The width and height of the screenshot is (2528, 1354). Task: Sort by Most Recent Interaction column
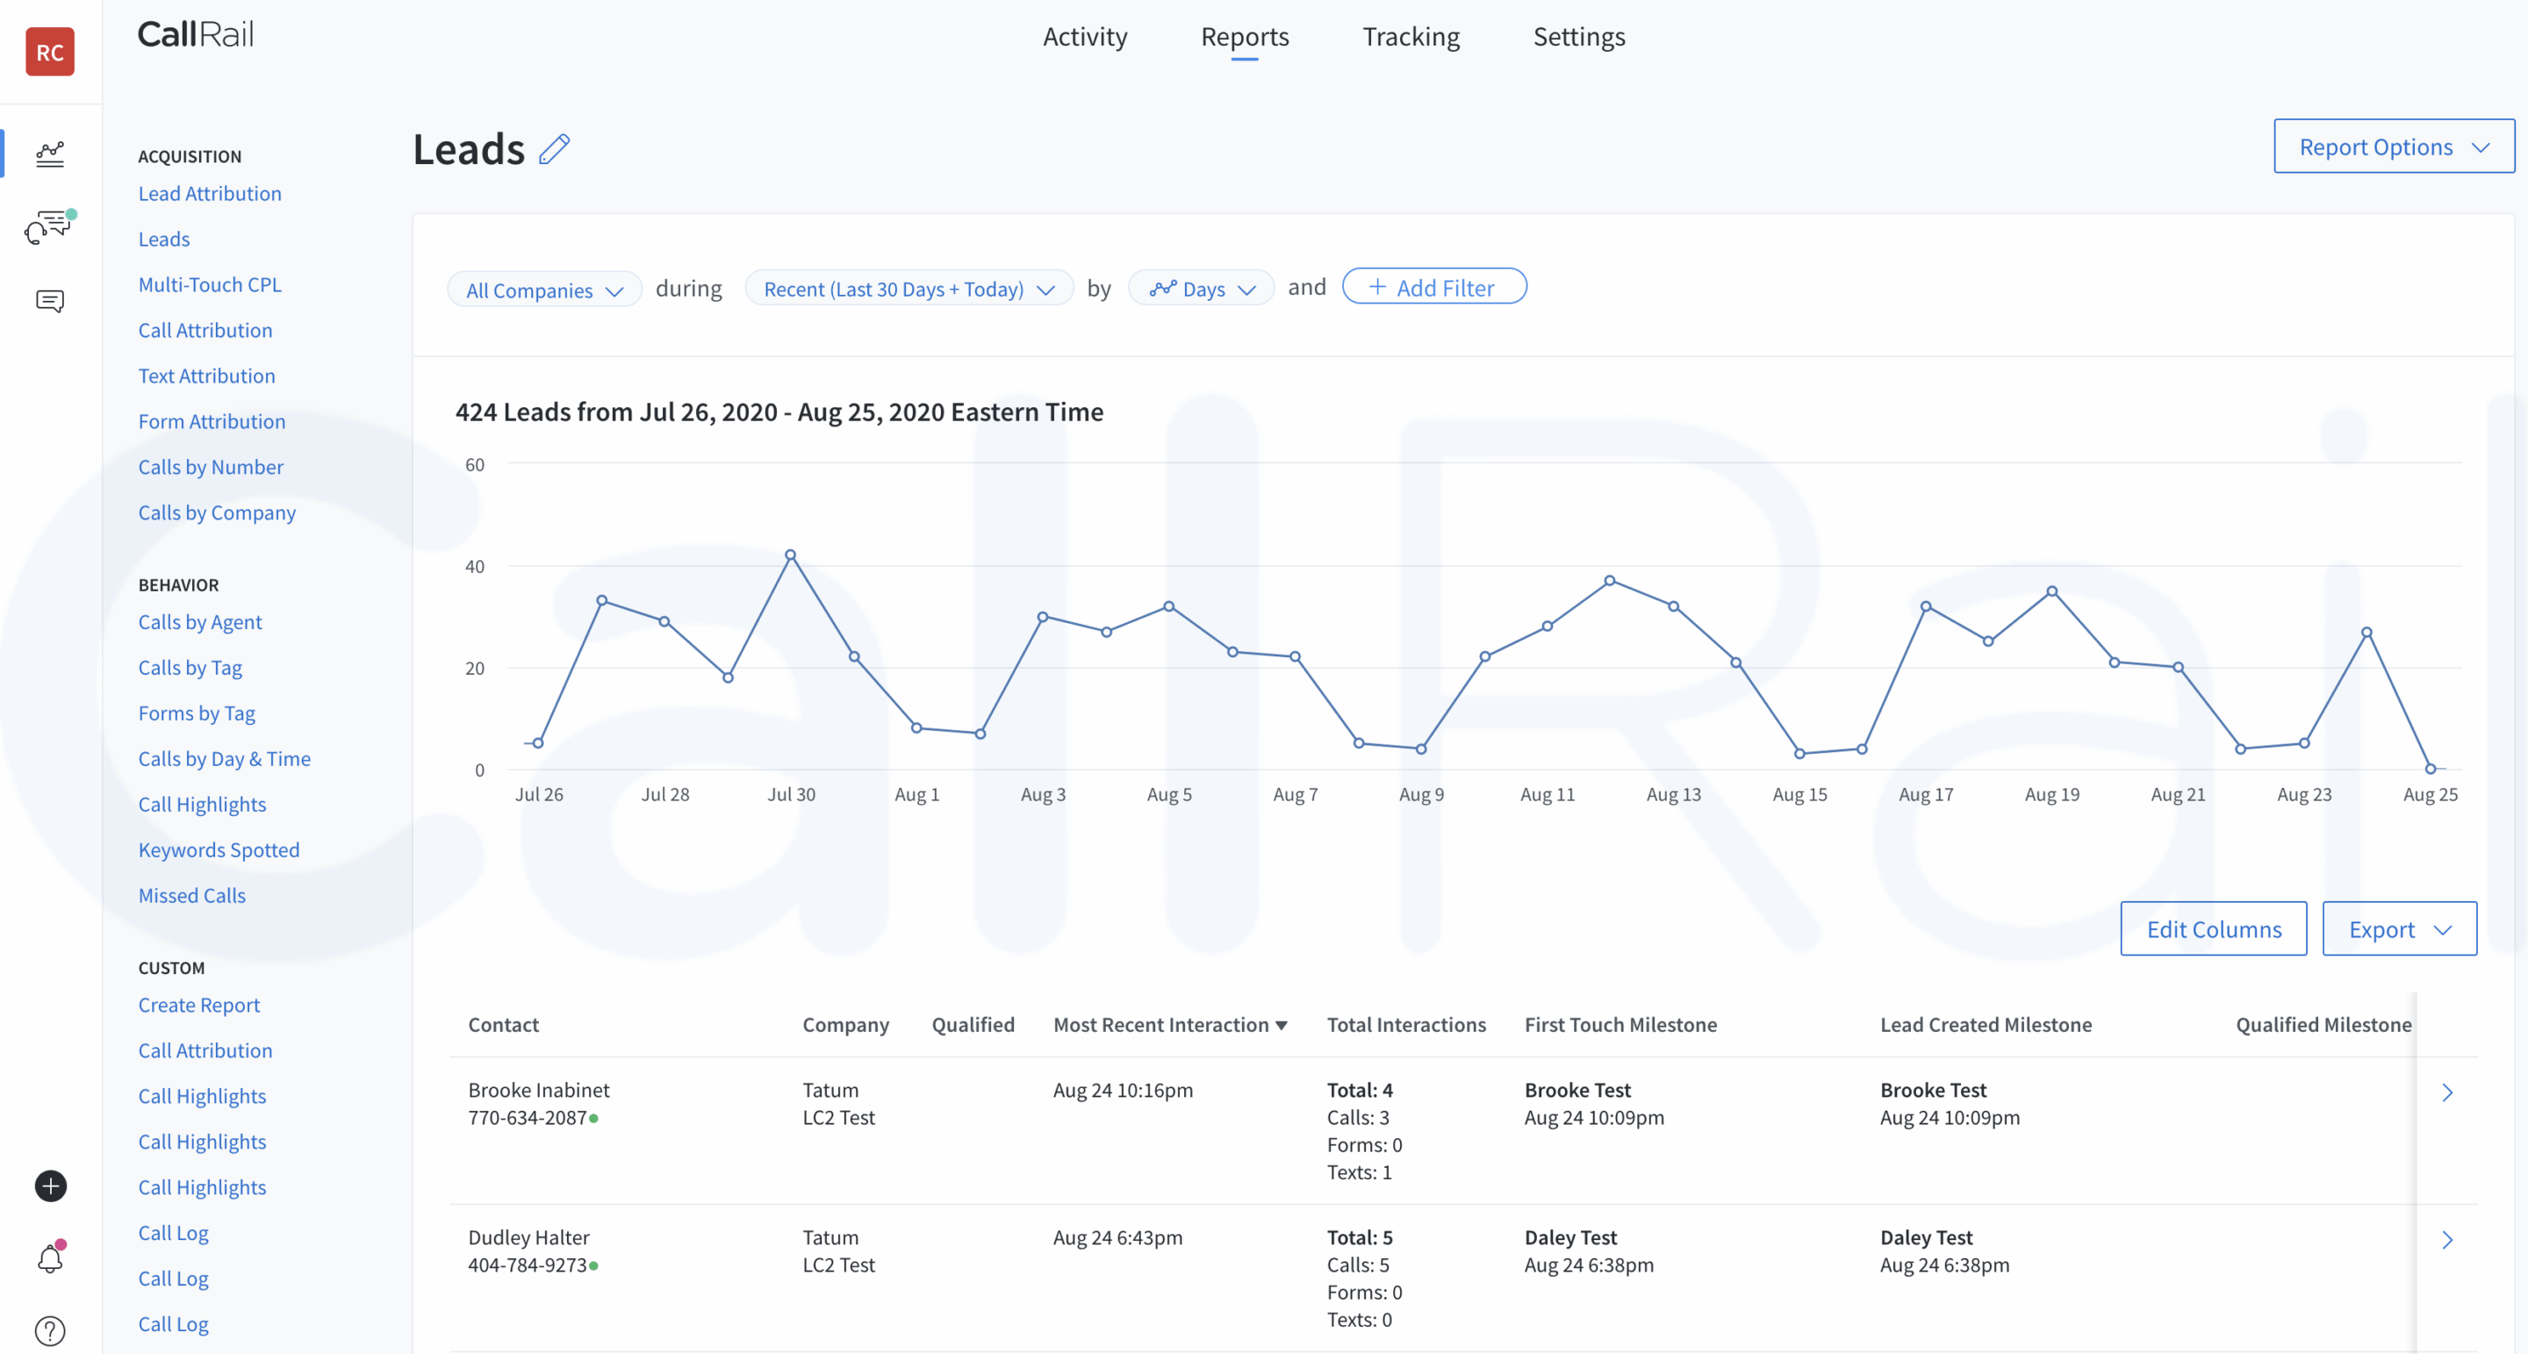point(1169,1024)
